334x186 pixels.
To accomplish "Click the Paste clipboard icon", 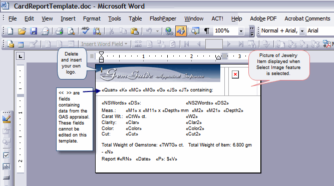I will tap(135, 31).
